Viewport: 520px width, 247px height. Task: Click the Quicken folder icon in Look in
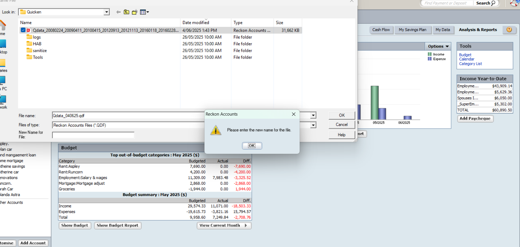tap(23, 12)
